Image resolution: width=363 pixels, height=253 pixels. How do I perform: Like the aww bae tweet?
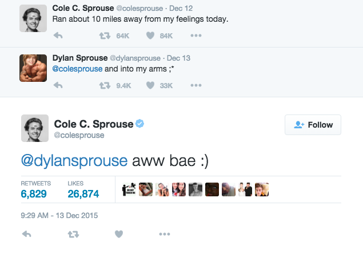(118, 234)
